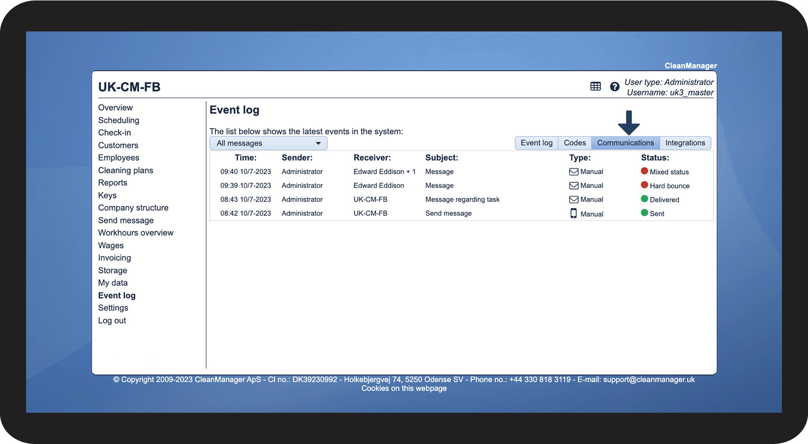Click Log out link
The height and width of the screenshot is (444, 808).
(112, 321)
